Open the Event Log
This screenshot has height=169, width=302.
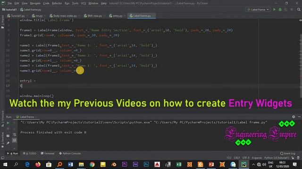[288, 154]
